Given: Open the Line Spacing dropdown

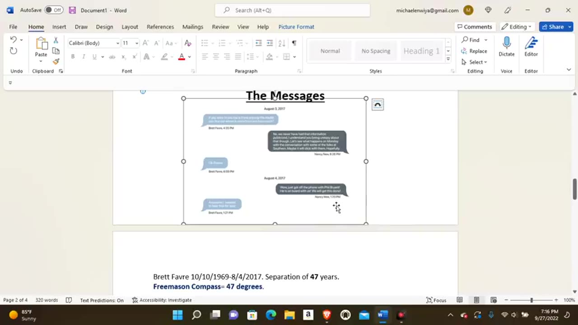Looking at the screenshot, I should pos(252,57).
